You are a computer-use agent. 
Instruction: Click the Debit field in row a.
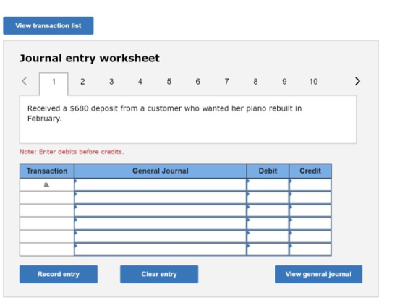click(x=268, y=184)
